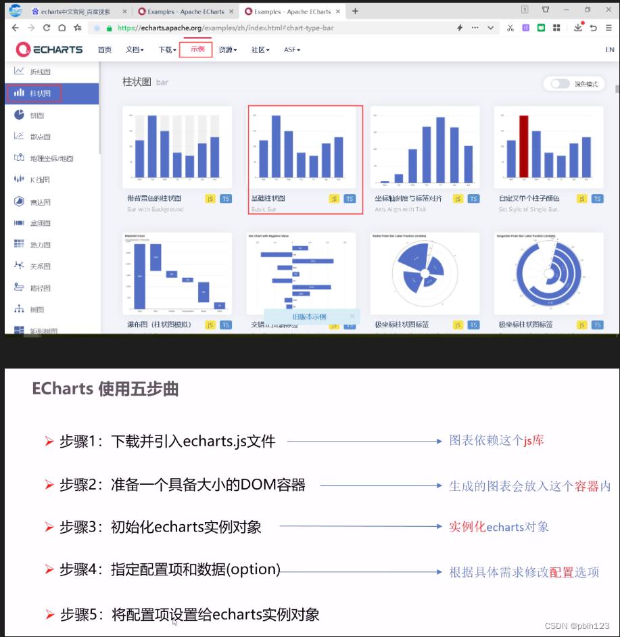This screenshot has width=620, height=637.
Task: Open the 坐标轴刻度与标签对齐 chart thumbnail
Action: coord(425,147)
